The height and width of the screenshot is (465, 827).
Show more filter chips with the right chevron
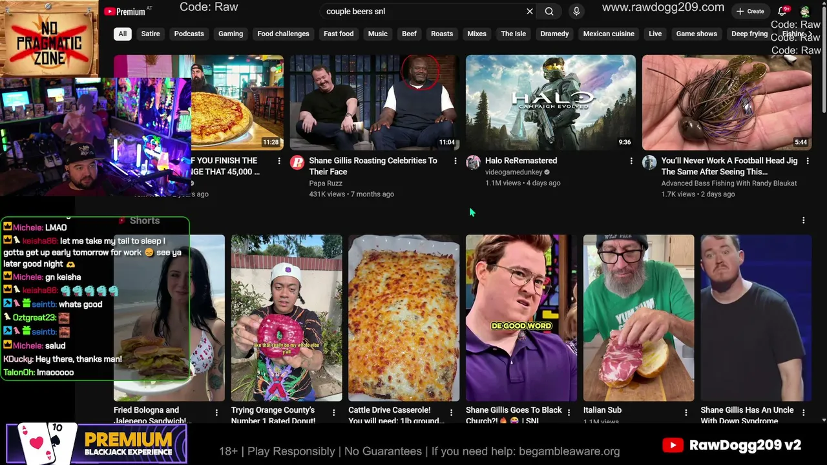click(810, 34)
